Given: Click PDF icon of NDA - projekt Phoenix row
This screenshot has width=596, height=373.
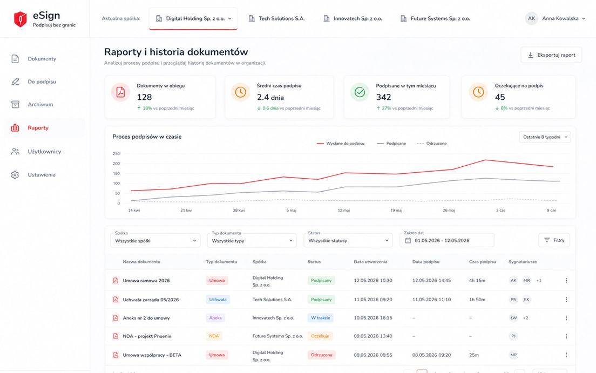Looking at the screenshot, I should (116, 336).
